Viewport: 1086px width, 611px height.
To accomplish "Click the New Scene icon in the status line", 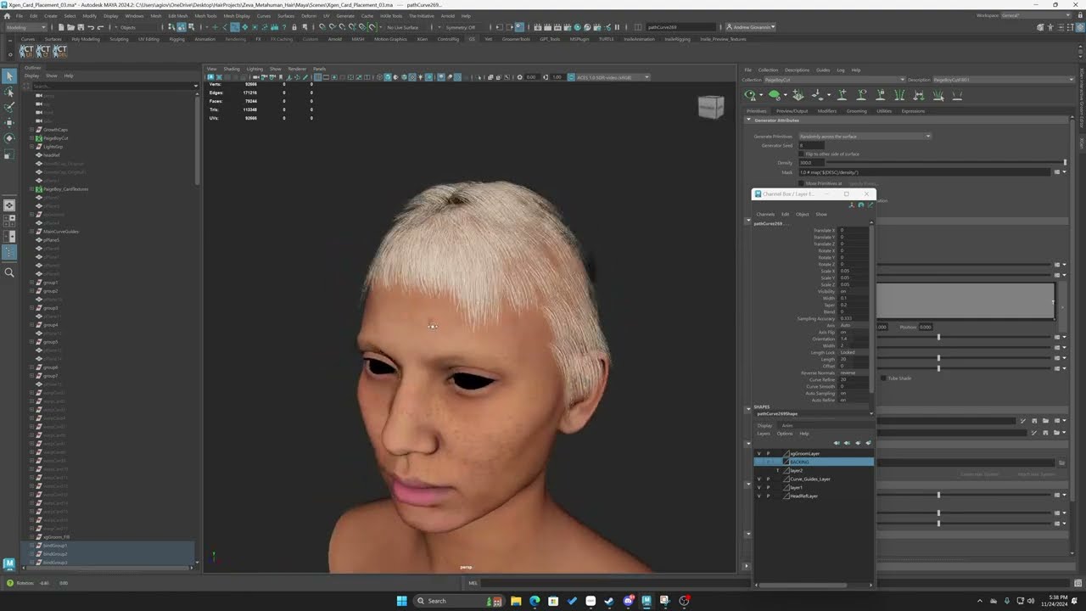I will coord(61,27).
